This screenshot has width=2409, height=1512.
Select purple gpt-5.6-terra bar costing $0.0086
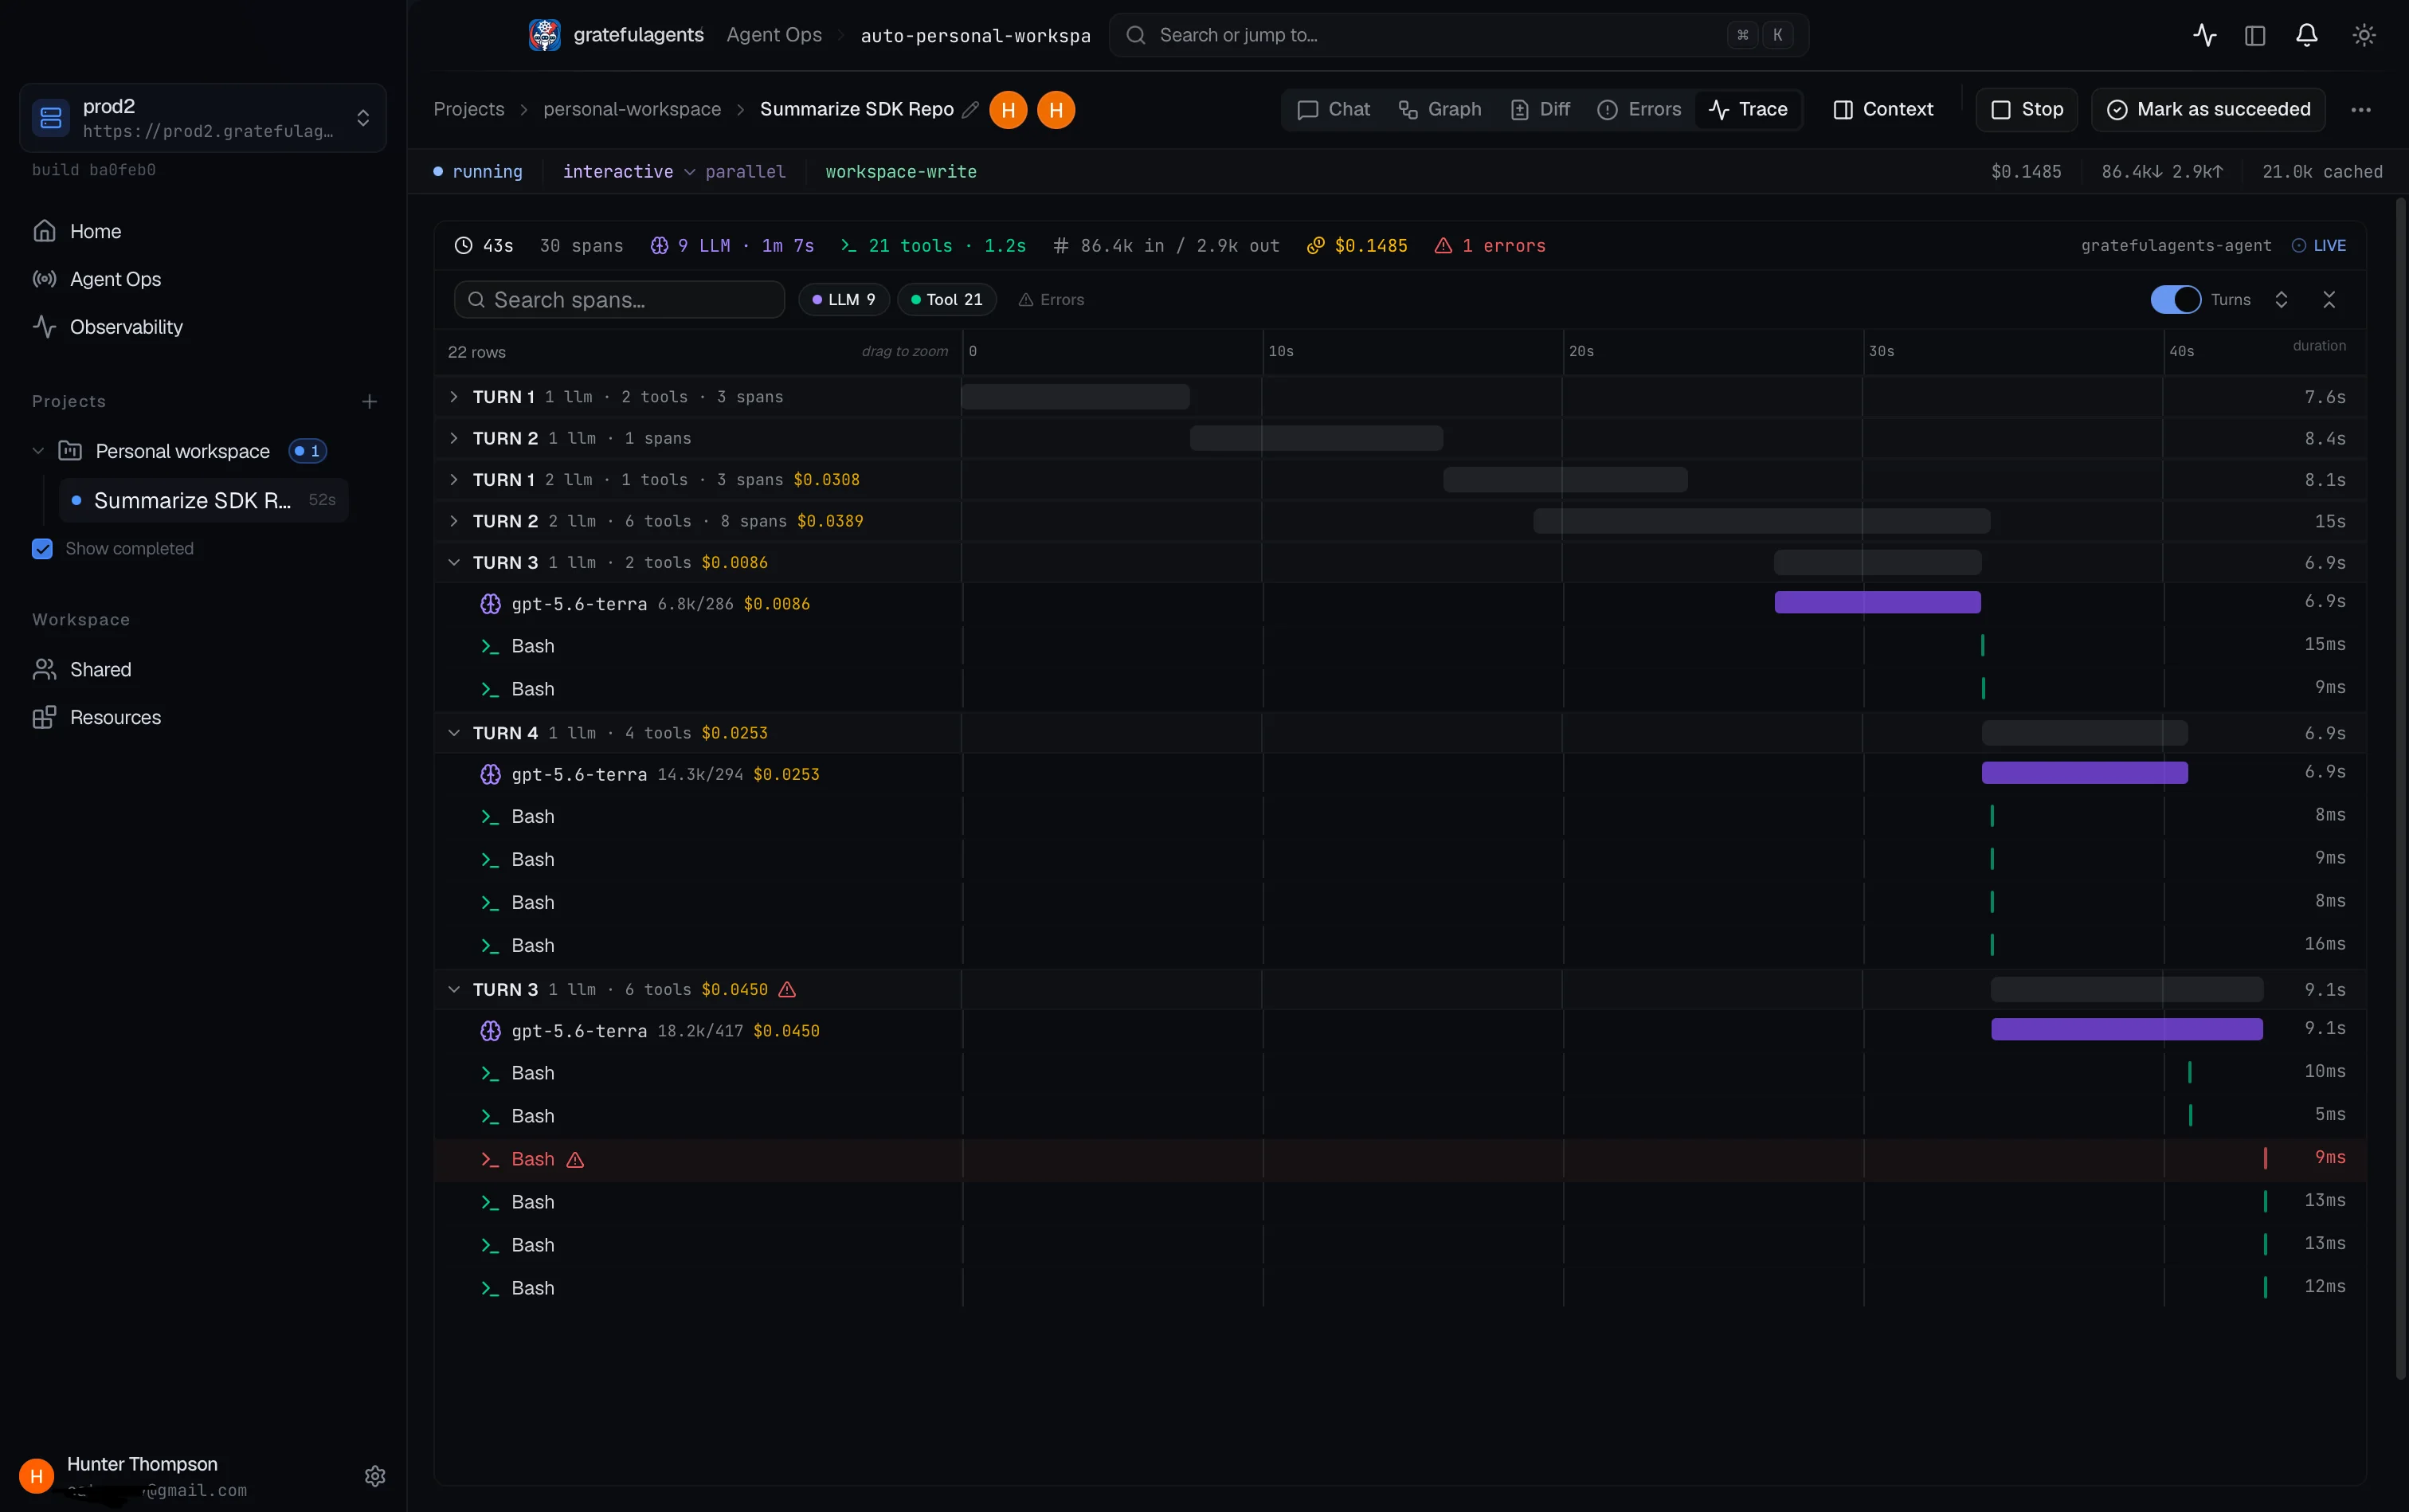pos(1877,603)
